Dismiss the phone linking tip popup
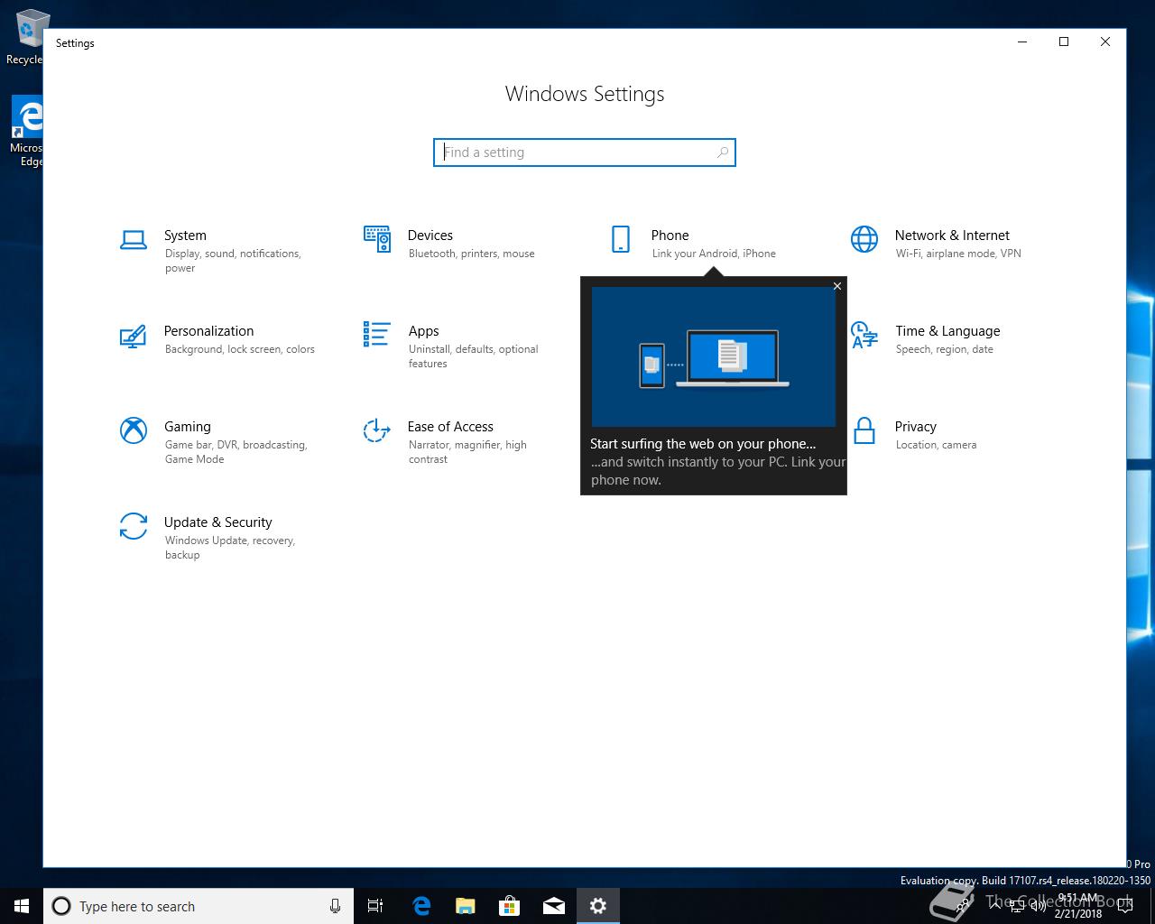 click(837, 286)
